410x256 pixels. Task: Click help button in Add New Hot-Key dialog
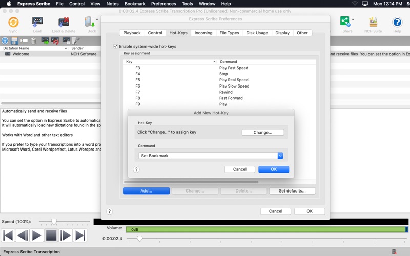(x=136, y=169)
